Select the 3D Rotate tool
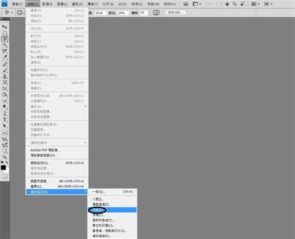 pyautogui.click(x=4, y=139)
